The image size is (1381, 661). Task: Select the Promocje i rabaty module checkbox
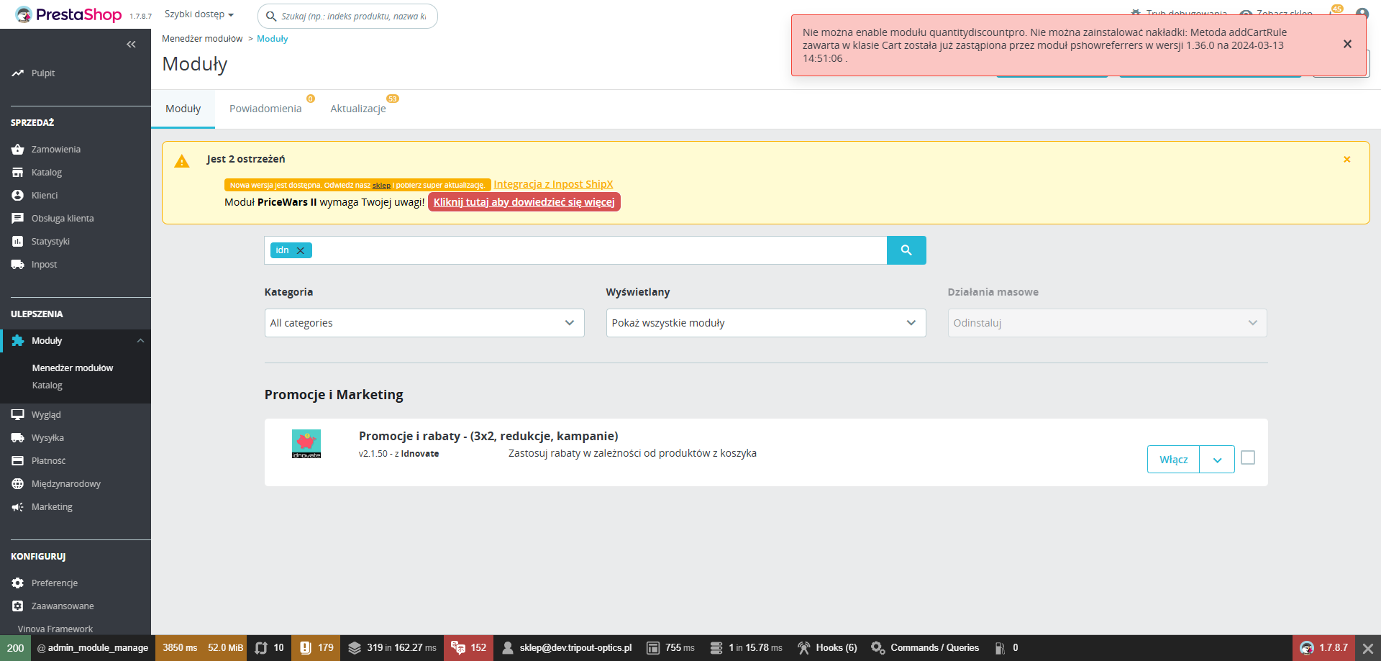coord(1248,458)
